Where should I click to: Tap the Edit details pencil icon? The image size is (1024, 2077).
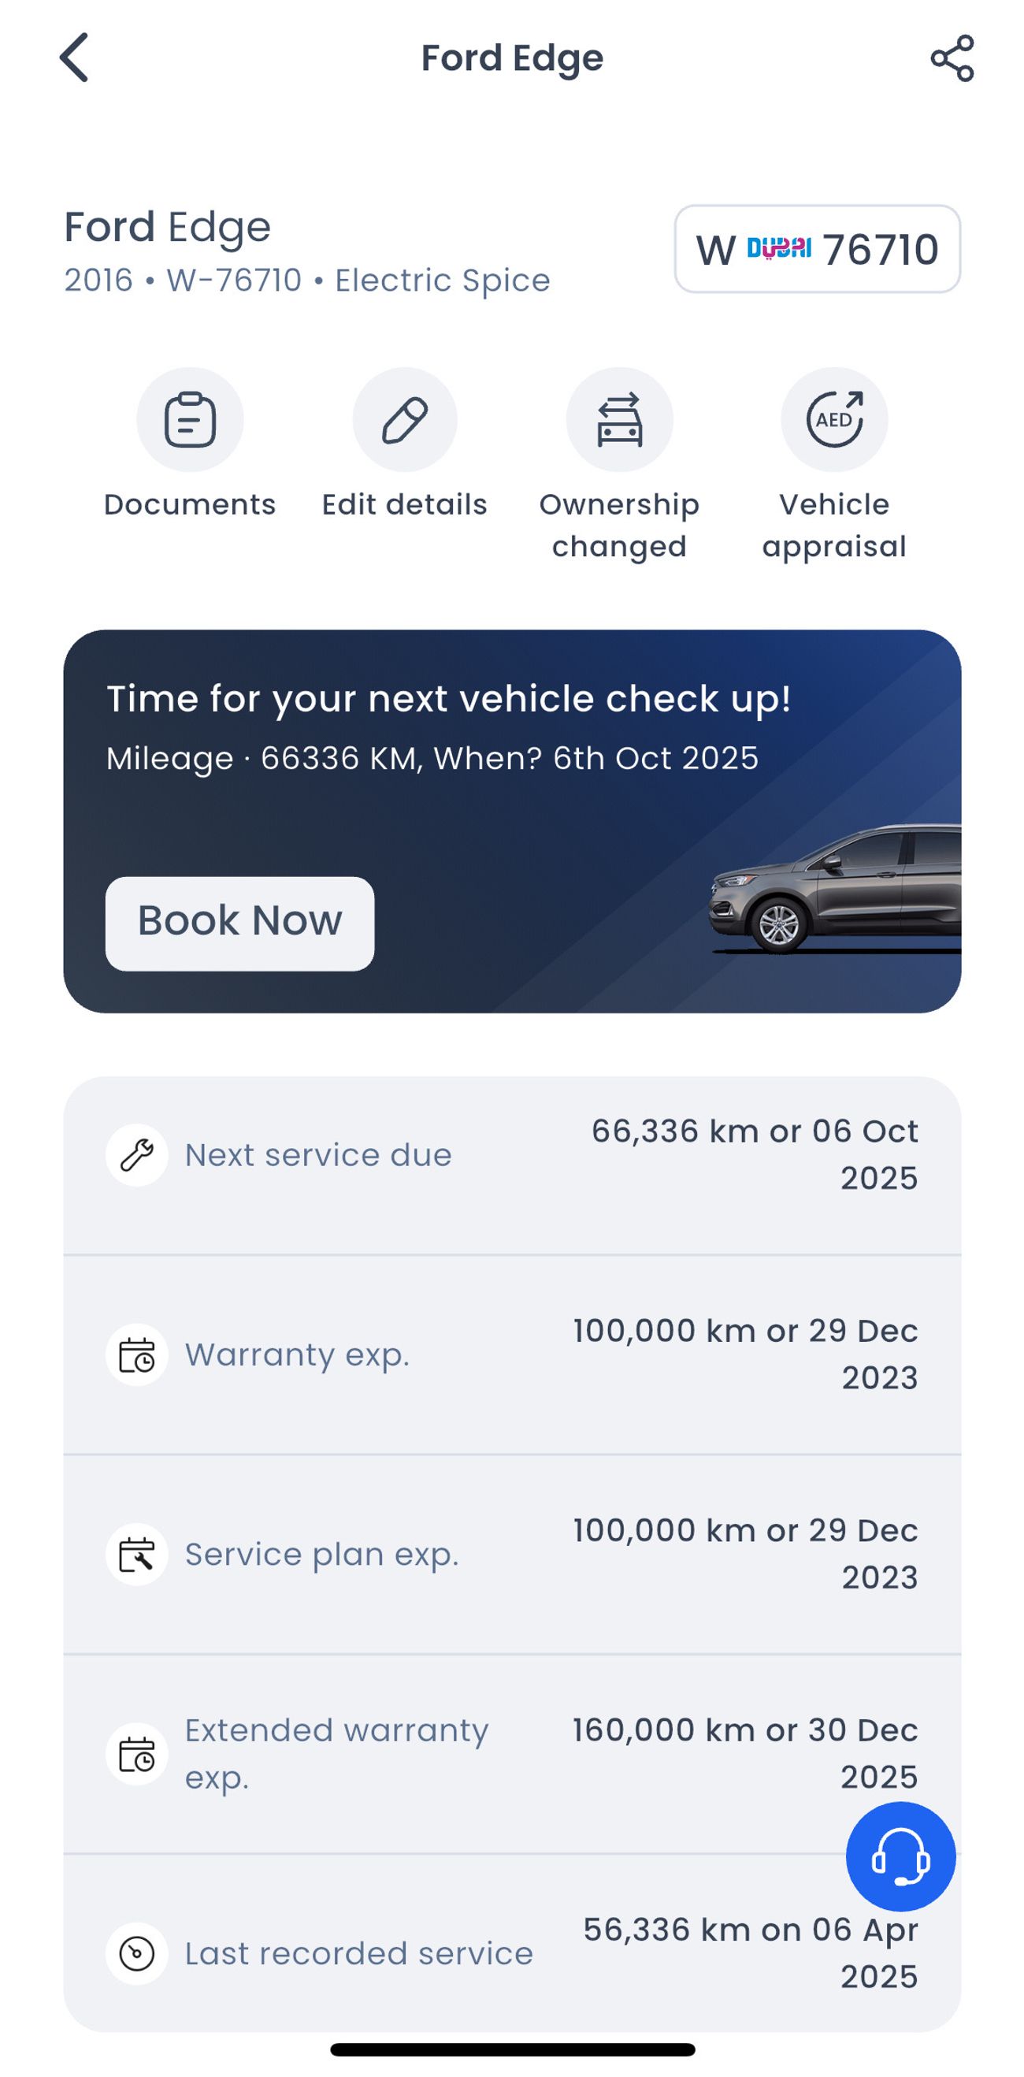[x=405, y=419]
